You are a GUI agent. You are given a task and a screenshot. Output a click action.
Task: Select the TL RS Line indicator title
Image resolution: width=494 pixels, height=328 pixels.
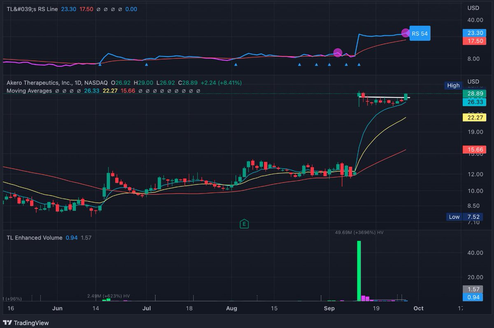pos(31,9)
